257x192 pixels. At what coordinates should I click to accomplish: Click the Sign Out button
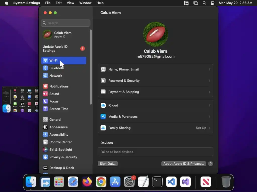[x=108, y=163]
